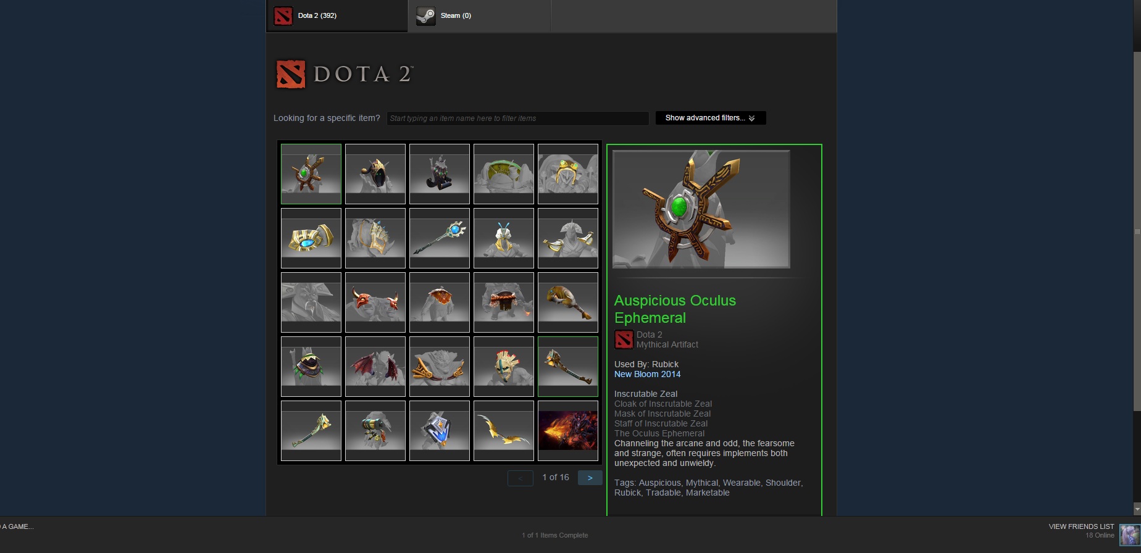Click the Mask of Inscrutable Zeal entry
1141x553 pixels.
tap(662, 414)
